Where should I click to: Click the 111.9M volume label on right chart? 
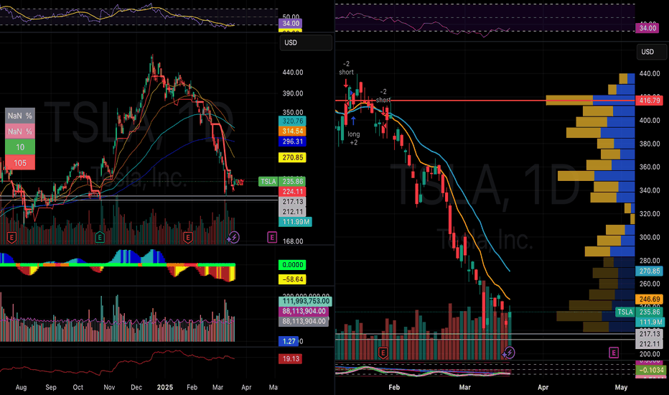click(650, 322)
